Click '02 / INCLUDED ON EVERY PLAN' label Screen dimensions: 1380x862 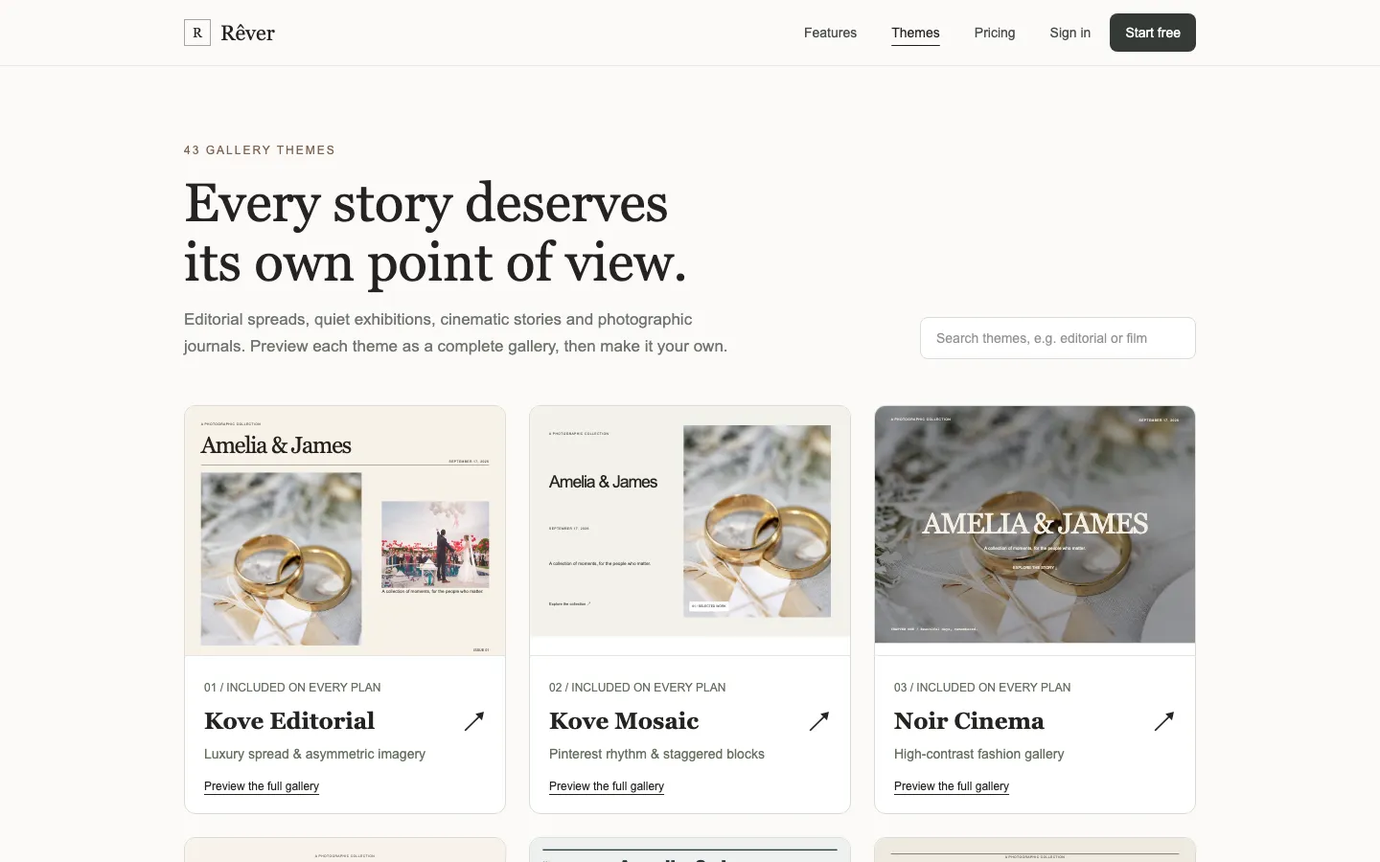pos(637,688)
